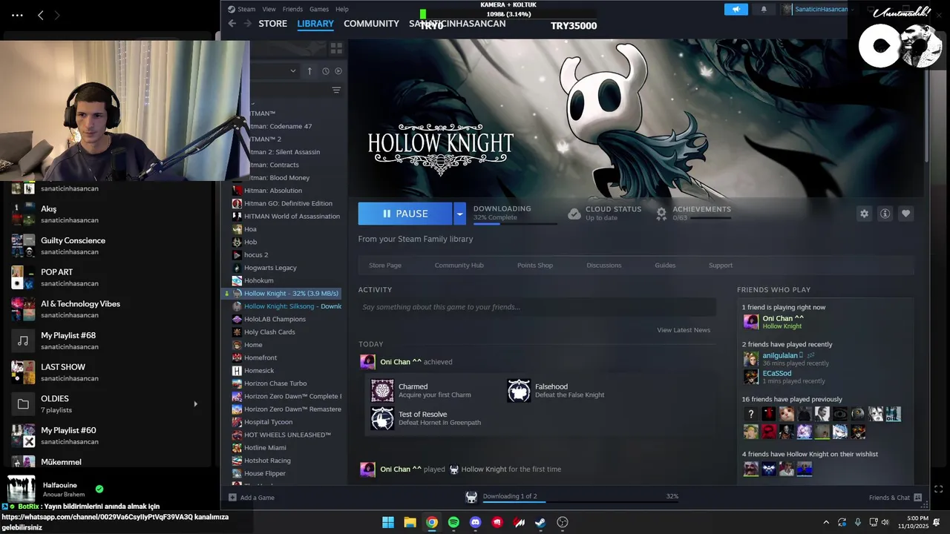Switch library to grid collections view
950x534 pixels.
(336, 48)
